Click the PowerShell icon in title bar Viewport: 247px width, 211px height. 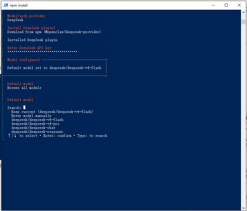click(x=6, y=5)
